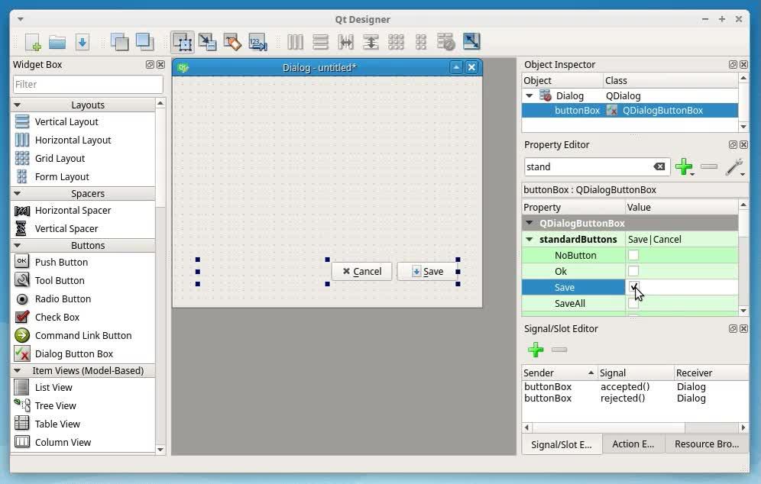
Task: Apply Lay Out Vertically from the toolbar
Action: pyautogui.click(x=320, y=42)
